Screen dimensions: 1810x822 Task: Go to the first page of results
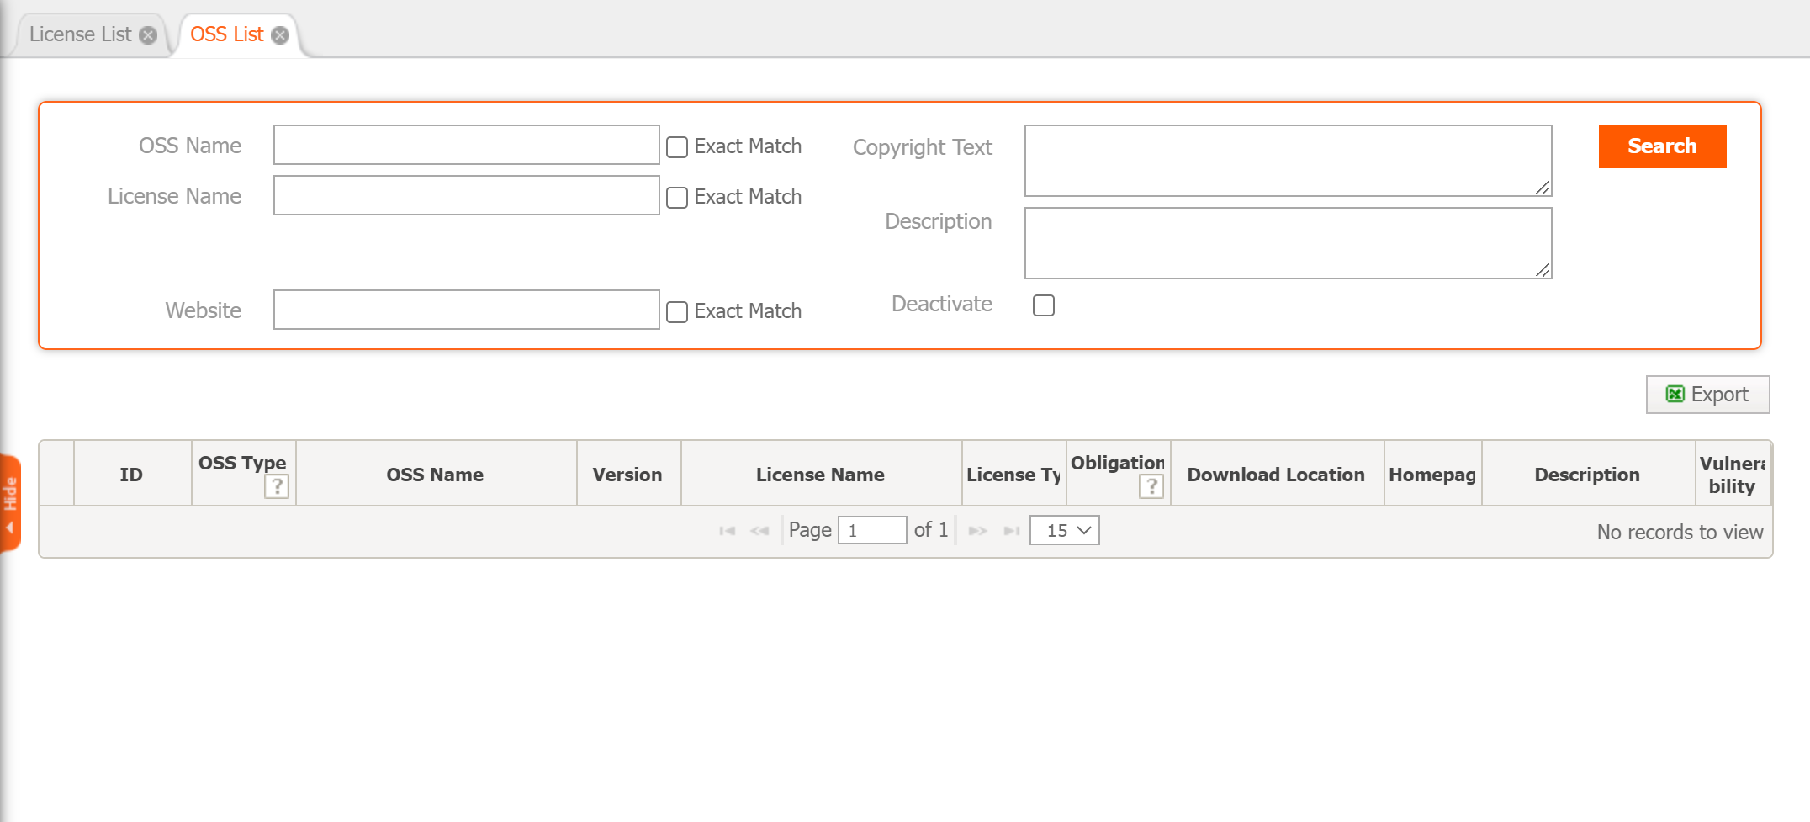[x=727, y=530]
